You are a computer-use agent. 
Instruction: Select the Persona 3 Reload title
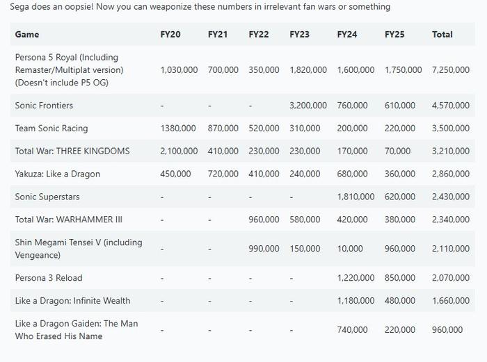(x=49, y=278)
